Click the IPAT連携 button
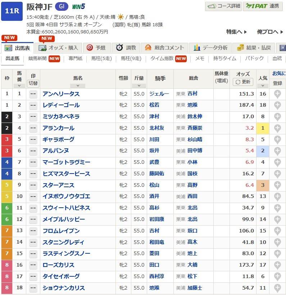This screenshot has height=295, width=286. [263, 6]
